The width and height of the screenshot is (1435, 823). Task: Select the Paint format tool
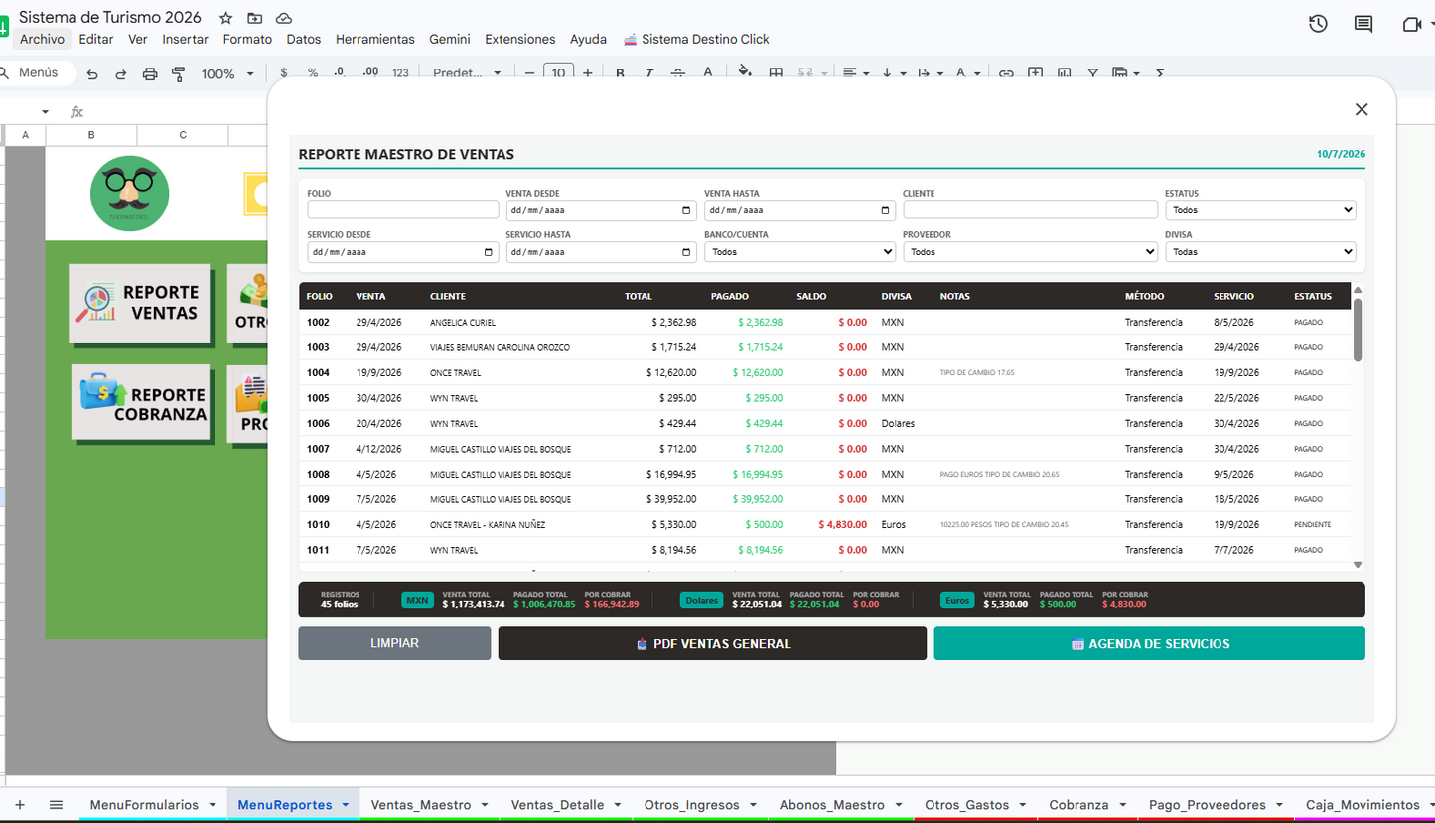pyautogui.click(x=179, y=73)
